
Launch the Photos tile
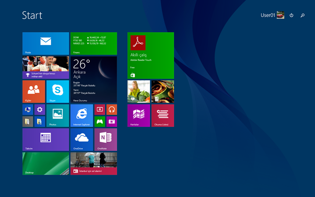tap(57, 115)
